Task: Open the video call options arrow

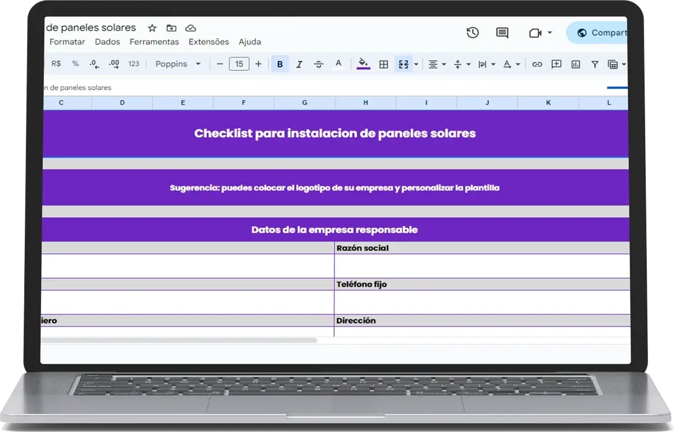Action: [x=550, y=33]
